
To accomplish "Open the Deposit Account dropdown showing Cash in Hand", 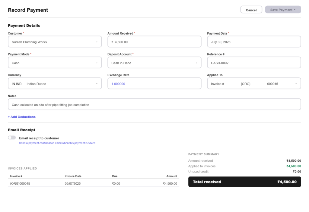I will [154, 63].
